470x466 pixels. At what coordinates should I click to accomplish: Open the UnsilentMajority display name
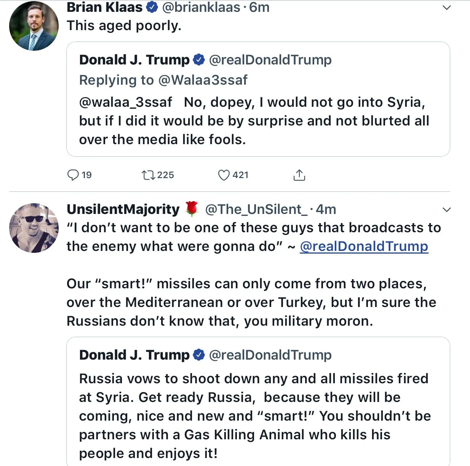click(x=123, y=209)
